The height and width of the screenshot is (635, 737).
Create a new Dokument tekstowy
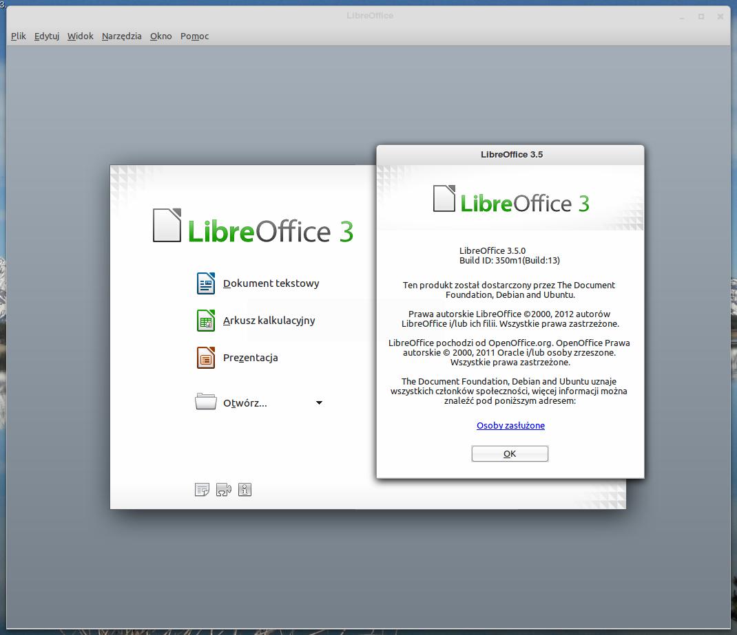tap(271, 283)
